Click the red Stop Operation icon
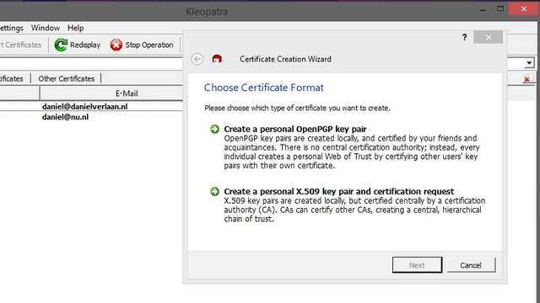540x303 pixels. pyautogui.click(x=116, y=45)
